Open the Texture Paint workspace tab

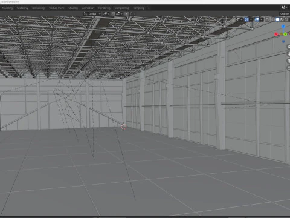point(56,8)
